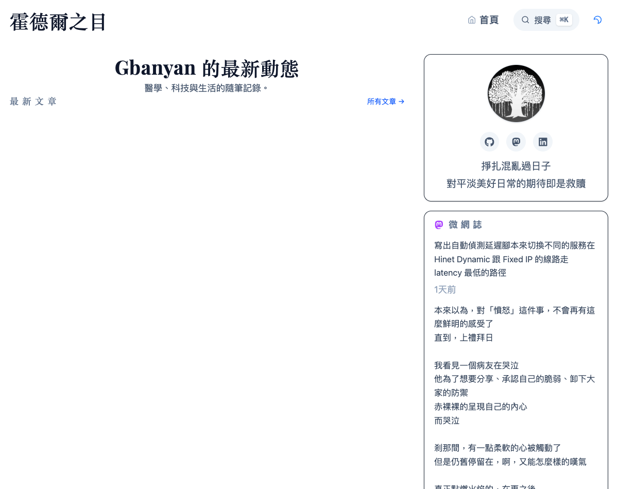Image resolution: width=618 pixels, height=489 pixels.
Task: Open the LinkedIn profile icon
Action: click(x=543, y=142)
